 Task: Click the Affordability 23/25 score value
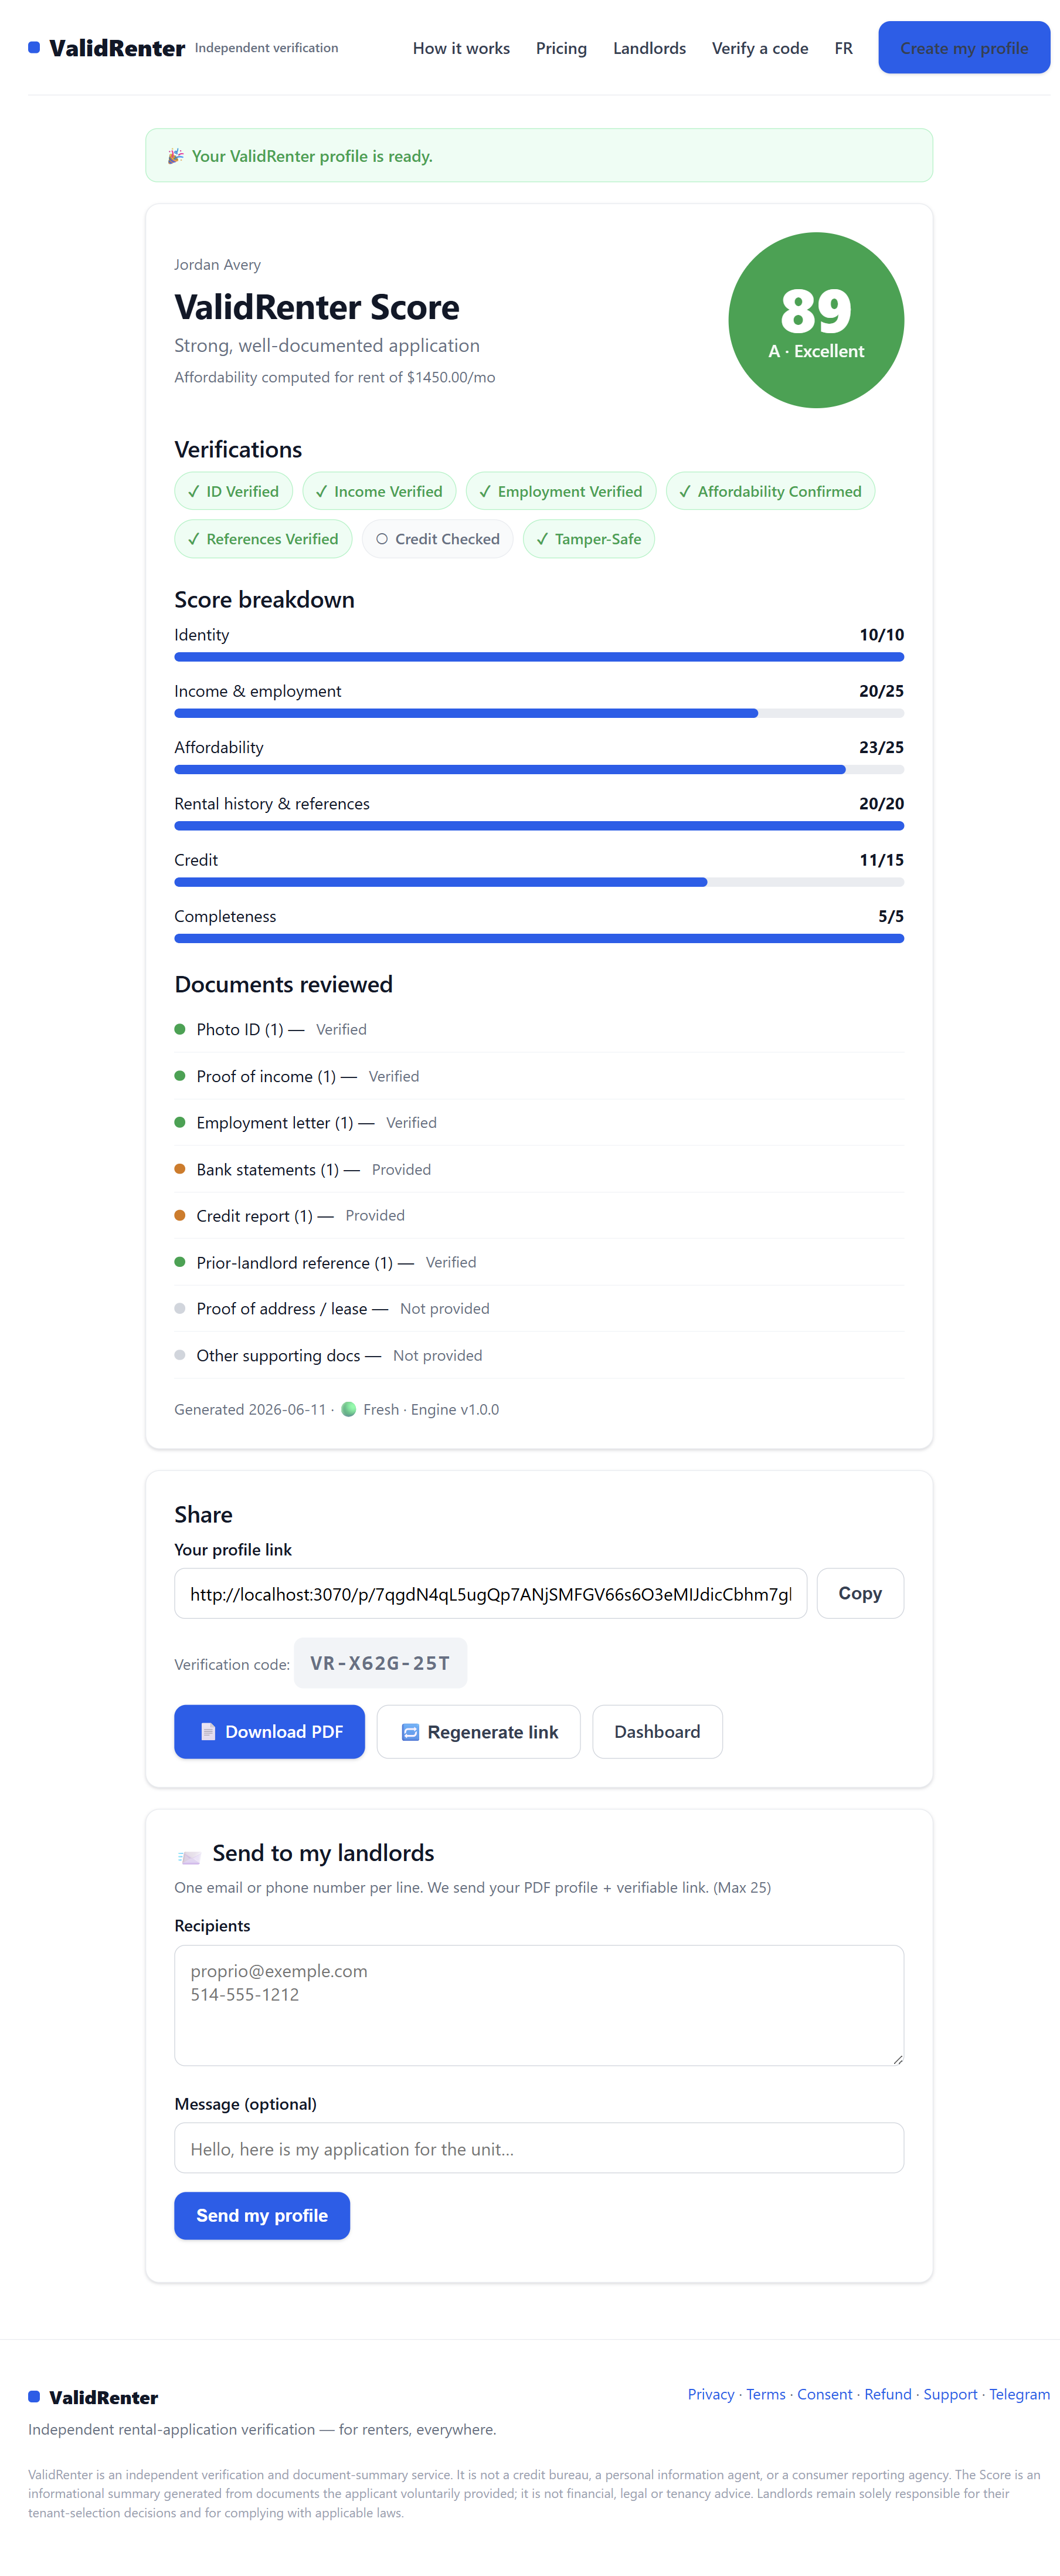click(x=881, y=747)
